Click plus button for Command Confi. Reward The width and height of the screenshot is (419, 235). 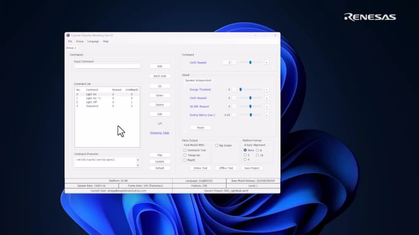pos(267,62)
